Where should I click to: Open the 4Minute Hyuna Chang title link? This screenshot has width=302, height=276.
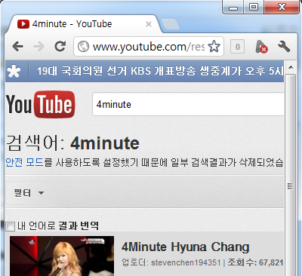click(186, 247)
